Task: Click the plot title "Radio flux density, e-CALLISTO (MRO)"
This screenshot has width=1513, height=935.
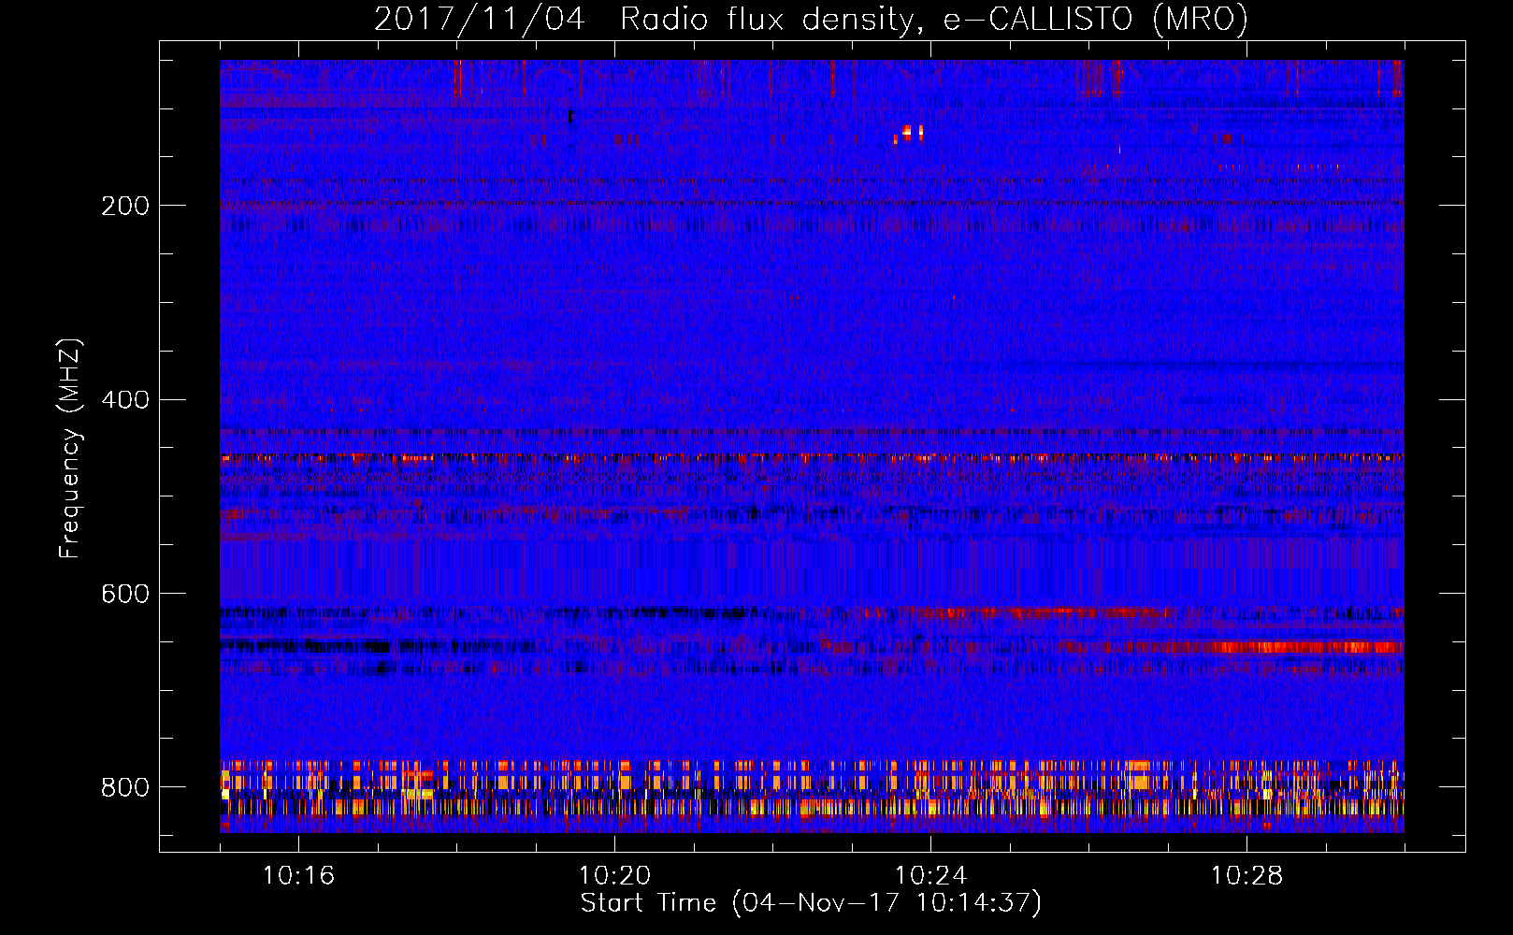Action: click(933, 19)
